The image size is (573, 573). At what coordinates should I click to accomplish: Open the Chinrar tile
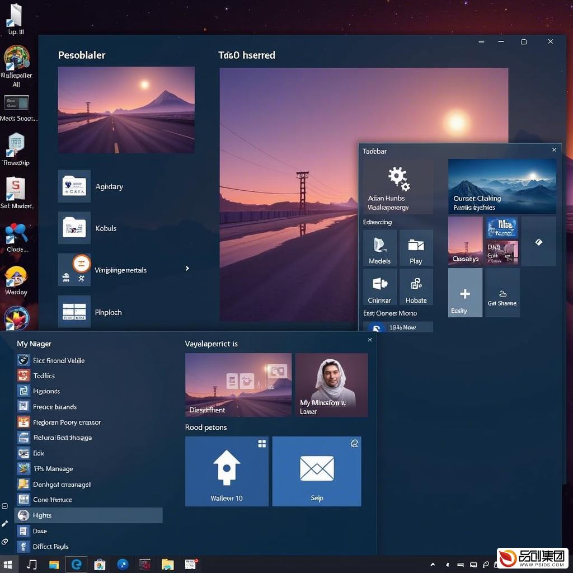pyautogui.click(x=380, y=287)
